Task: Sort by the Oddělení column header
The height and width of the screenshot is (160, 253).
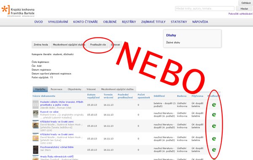Action: pyautogui.click(x=159, y=96)
